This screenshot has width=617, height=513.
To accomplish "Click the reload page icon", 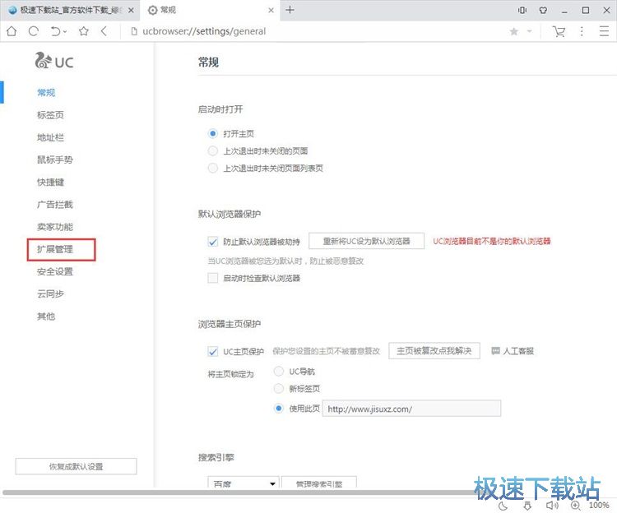I will pos(34,31).
